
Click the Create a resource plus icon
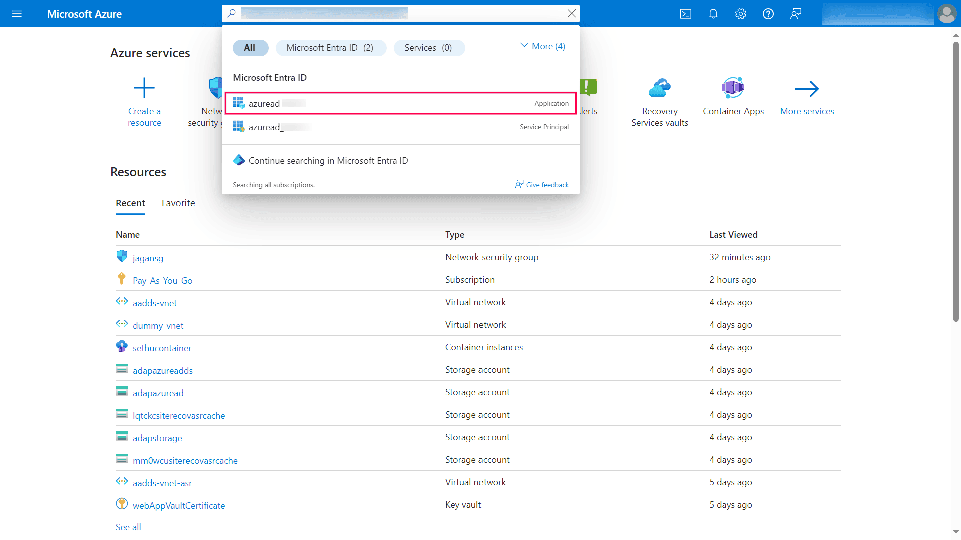click(x=144, y=88)
